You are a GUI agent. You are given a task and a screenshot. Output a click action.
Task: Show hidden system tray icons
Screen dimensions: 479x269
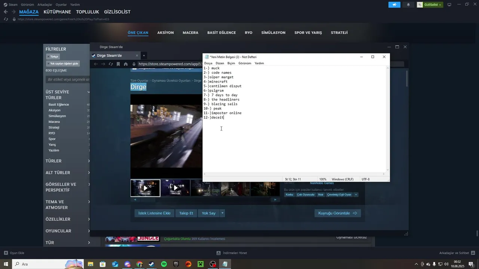[x=416, y=264]
